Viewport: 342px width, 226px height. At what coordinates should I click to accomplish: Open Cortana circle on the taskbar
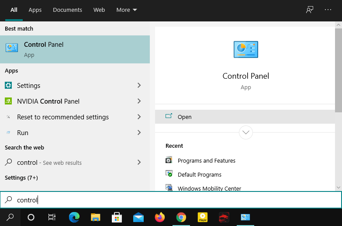[x=31, y=217]
